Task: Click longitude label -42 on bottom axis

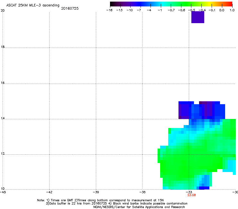Action: [49, 192]
